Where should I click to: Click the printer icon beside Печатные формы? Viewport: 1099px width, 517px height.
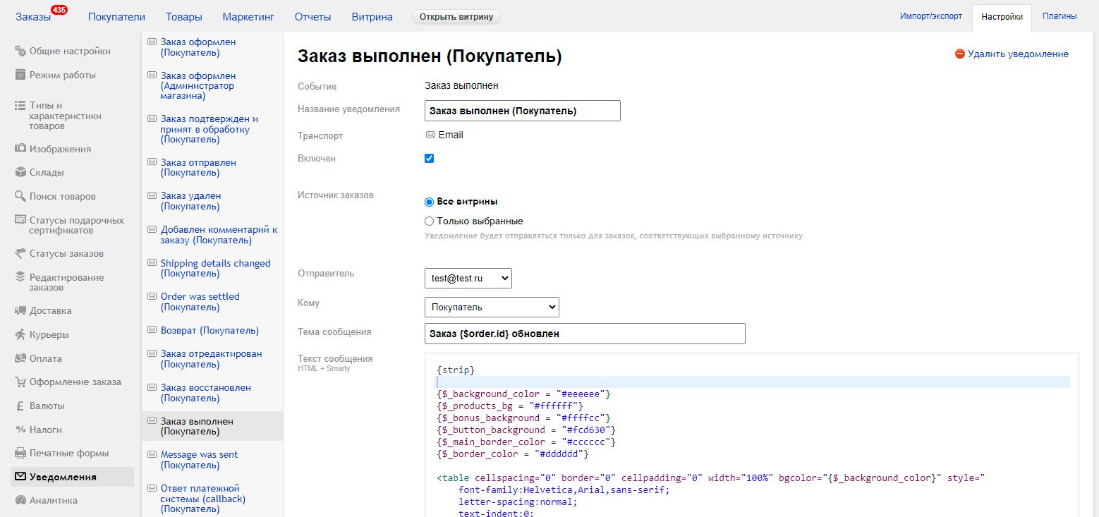pos(20,453)
